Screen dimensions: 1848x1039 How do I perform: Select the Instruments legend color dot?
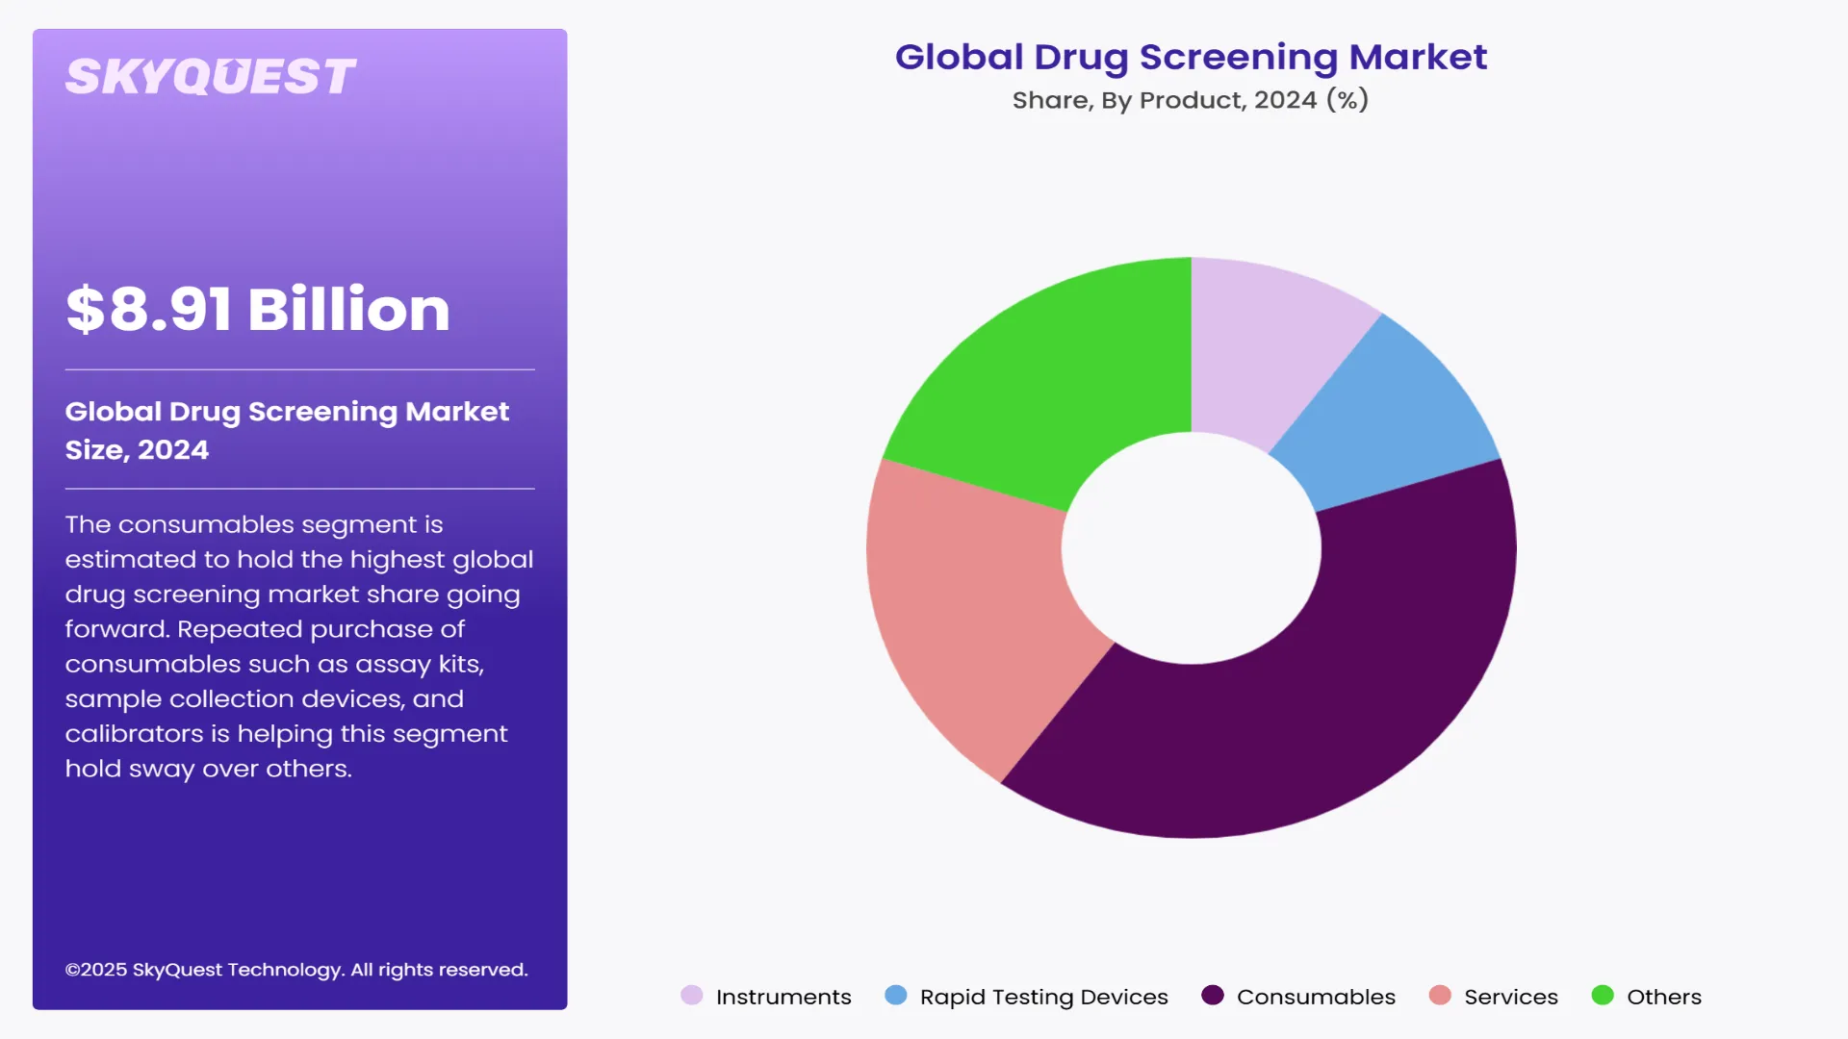pyautogui.click(x=691, y=997)
